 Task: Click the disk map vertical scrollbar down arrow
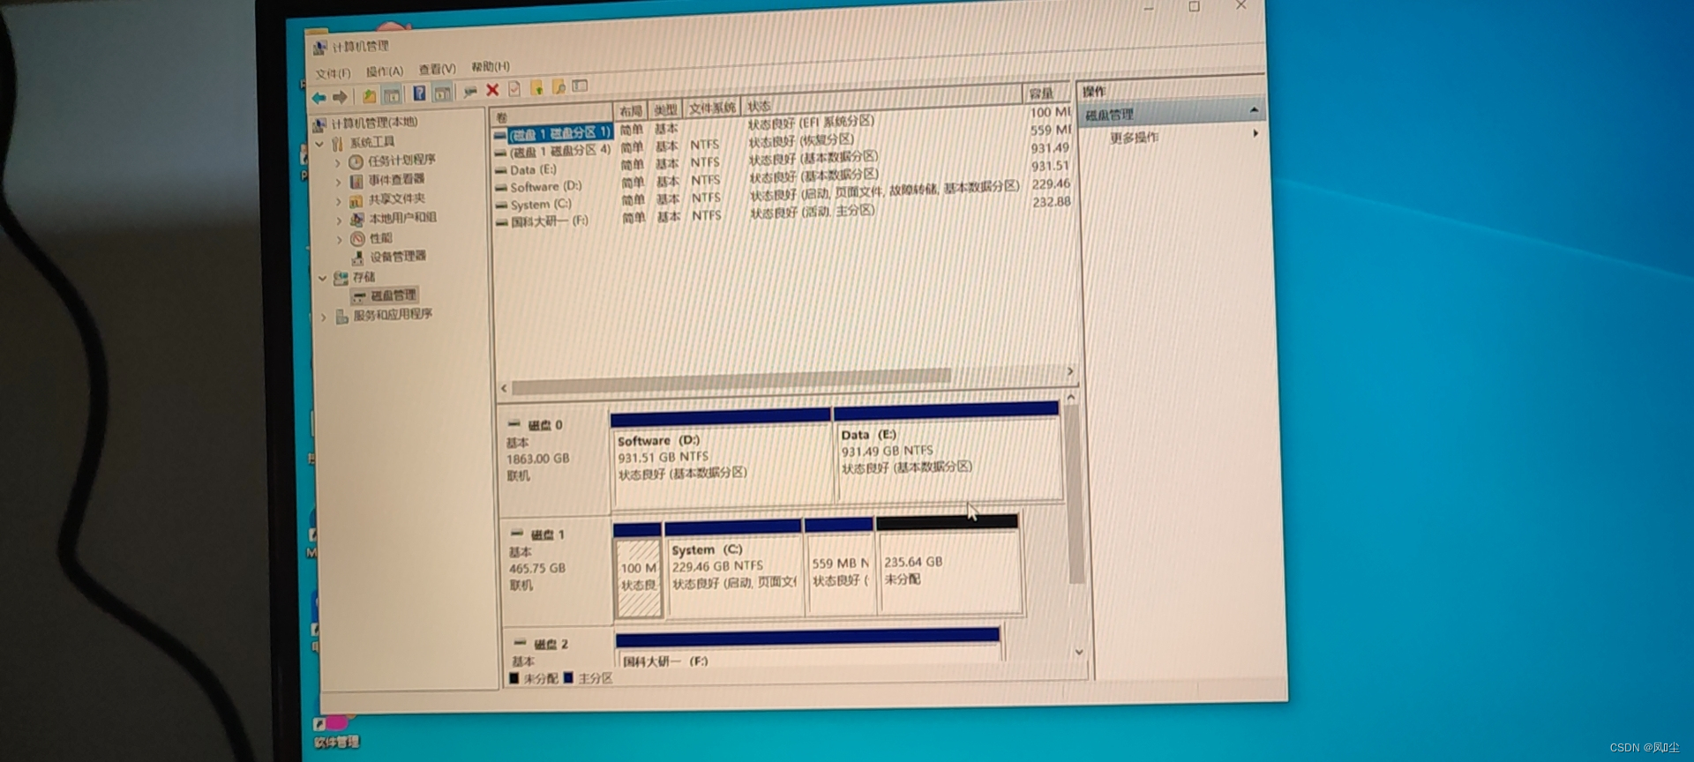1079,652
